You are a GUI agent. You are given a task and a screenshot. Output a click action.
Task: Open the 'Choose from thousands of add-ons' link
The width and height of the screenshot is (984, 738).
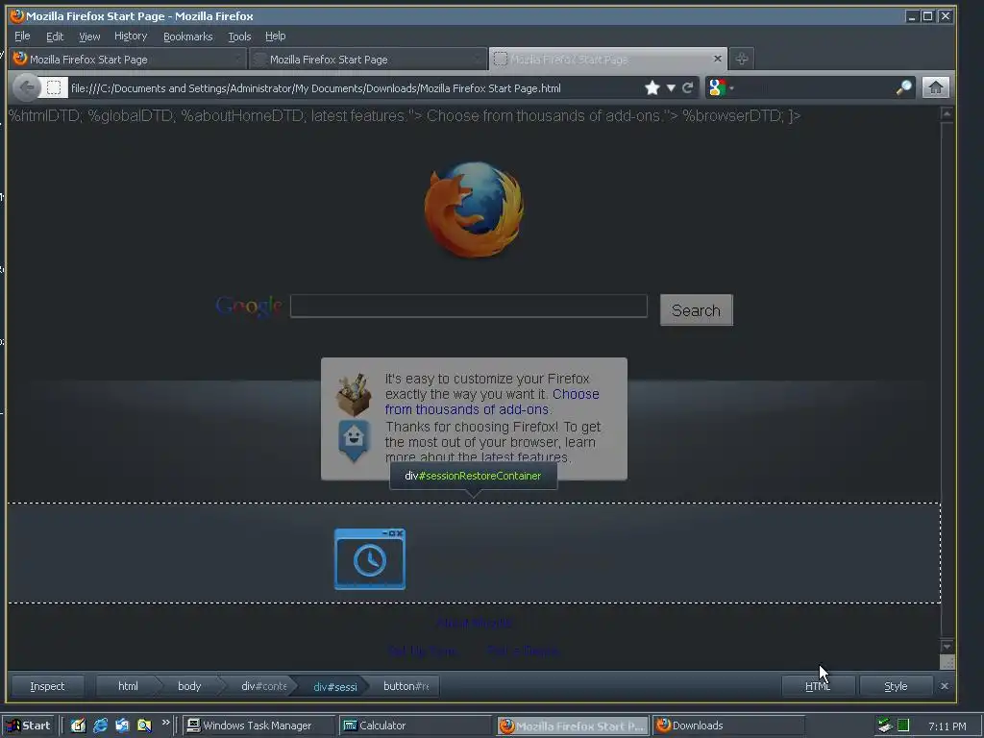(x=492, y=402)
